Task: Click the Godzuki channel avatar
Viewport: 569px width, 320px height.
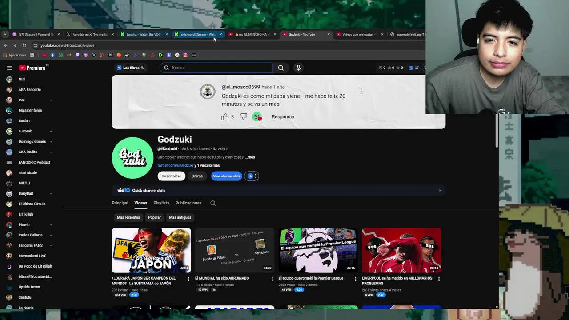Action: pos(132,158)
